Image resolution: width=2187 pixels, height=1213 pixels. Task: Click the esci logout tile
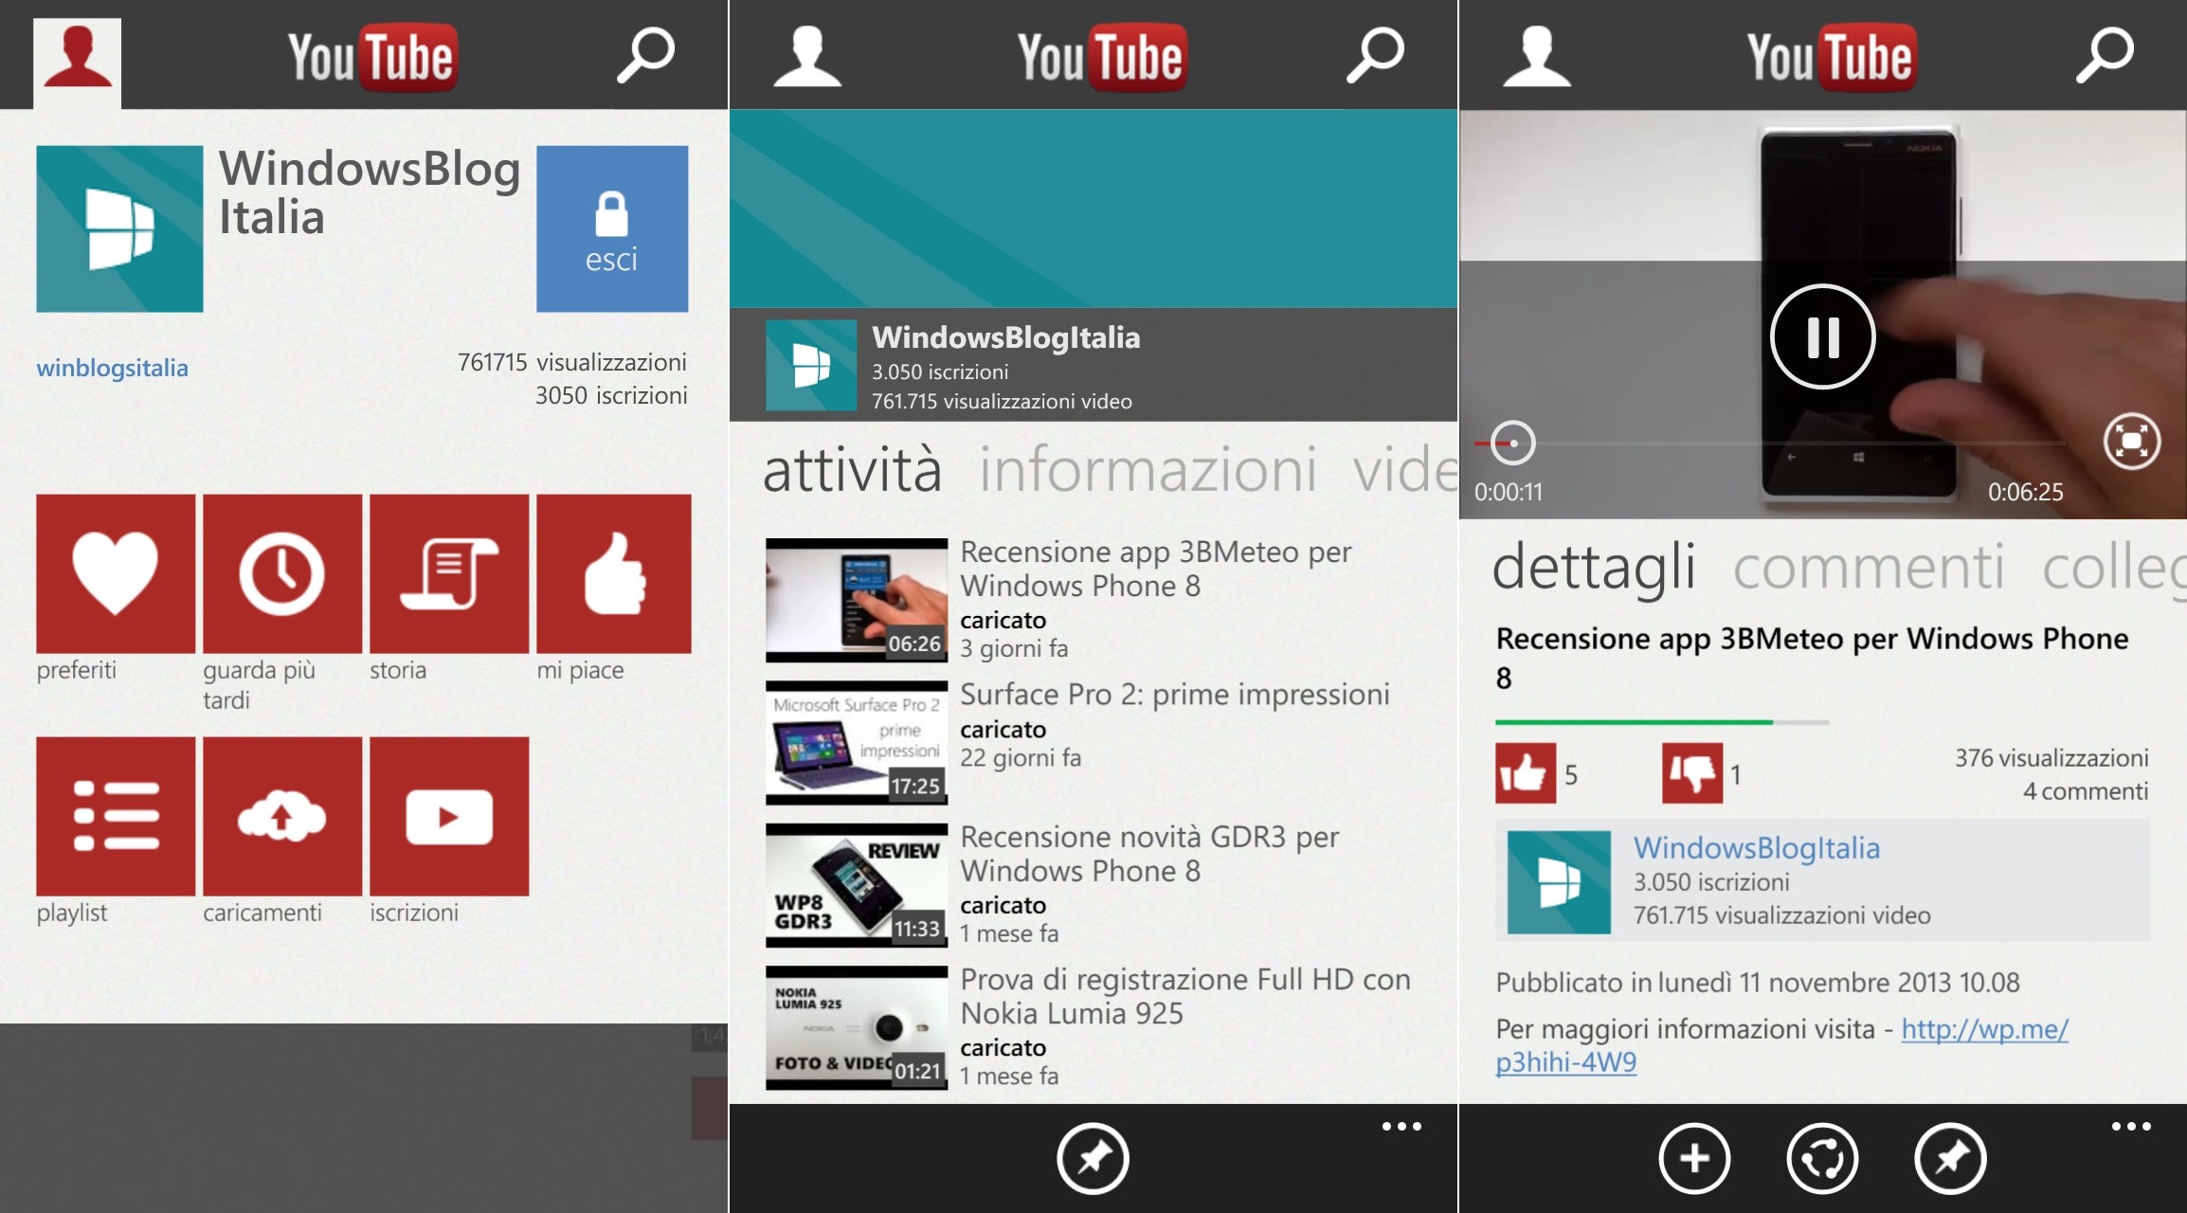[612, 228]
